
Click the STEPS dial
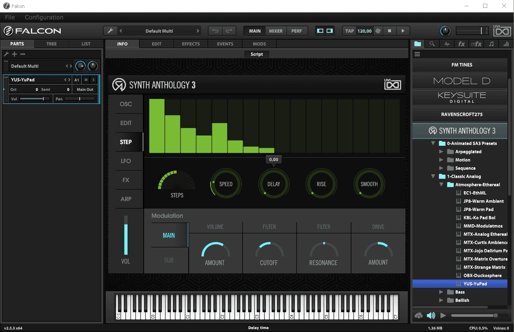pyautogui.click(x=177, y=181)
